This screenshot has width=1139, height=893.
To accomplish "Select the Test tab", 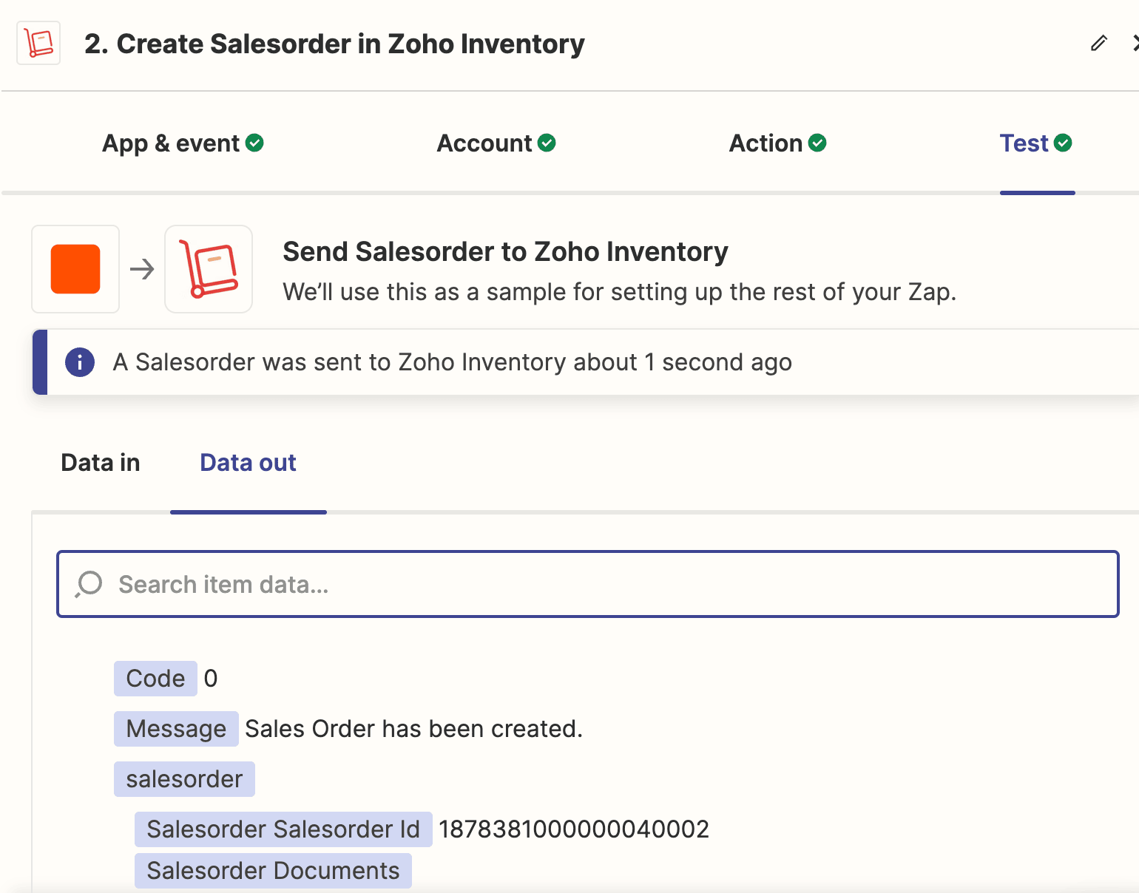I will [1024, 143].
